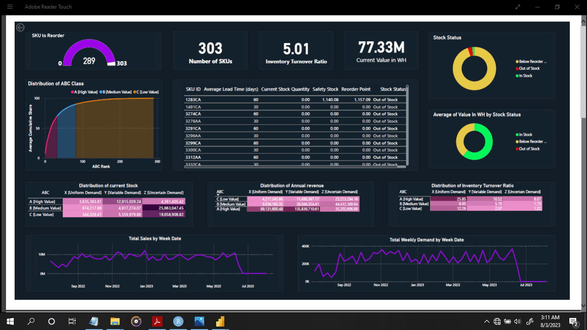Launch Adobe Acrobat from the taskbar

pyautogui.click(x=157, y=321)
